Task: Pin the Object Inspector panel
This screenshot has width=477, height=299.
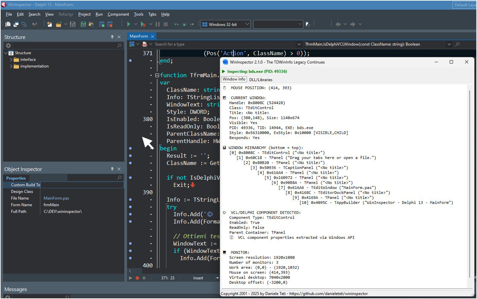Action: [x=112, y=169]
